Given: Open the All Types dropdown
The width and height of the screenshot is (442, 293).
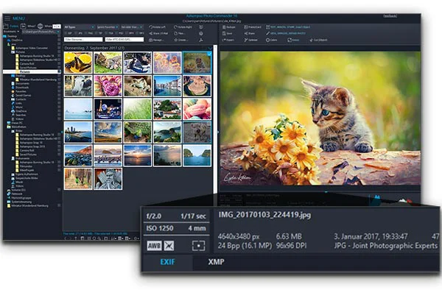Looking at the screenshot, I should click(x=79, y=27).
